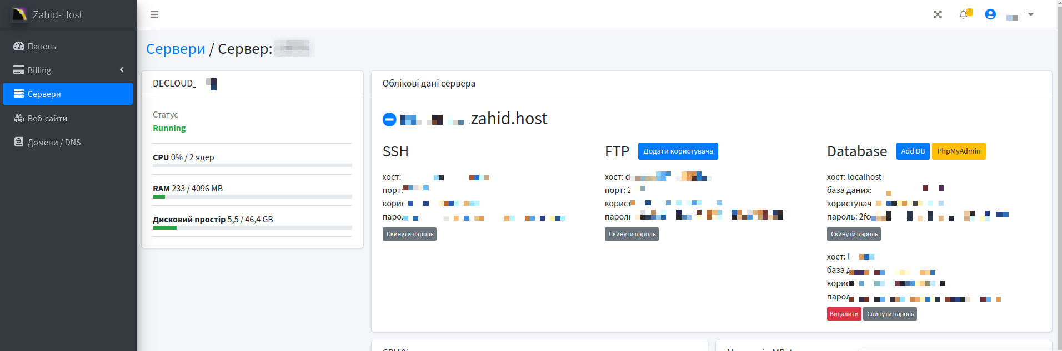This screenshot has height=351, width=1062.
Task: Click the Сервери breadcrumb link
Action: click(x=176, y=49)
